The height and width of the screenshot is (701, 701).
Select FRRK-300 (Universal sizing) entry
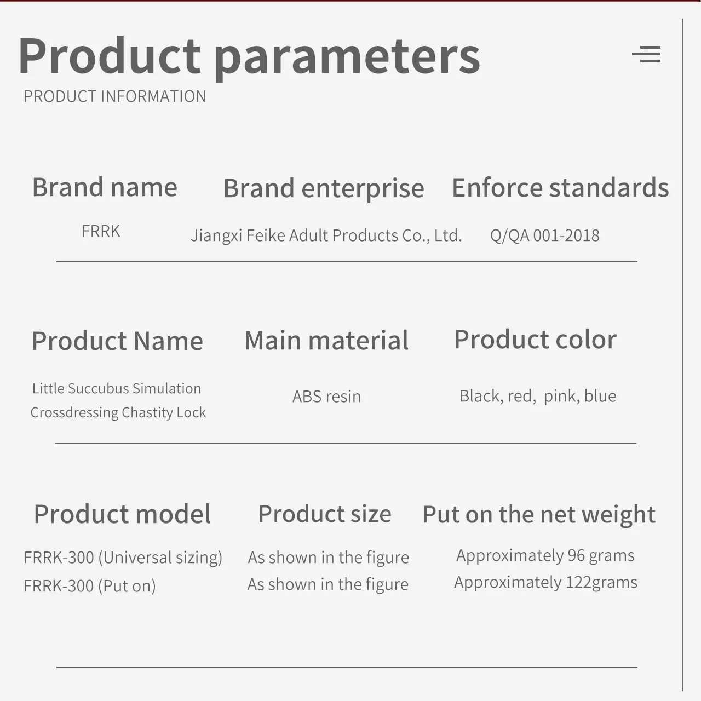click(x=123, y=558)
